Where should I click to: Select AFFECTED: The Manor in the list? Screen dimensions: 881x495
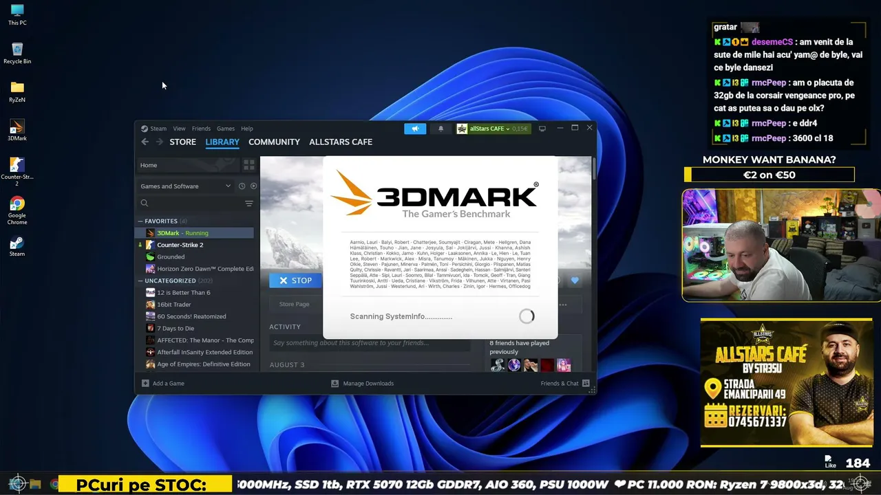click(x=194, y=340)
